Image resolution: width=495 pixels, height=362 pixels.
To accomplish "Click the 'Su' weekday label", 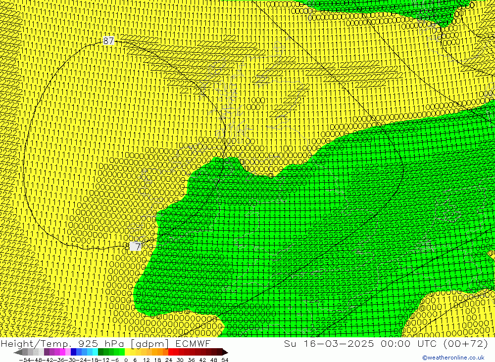I will pyautogui.click(x=291, y=343).
